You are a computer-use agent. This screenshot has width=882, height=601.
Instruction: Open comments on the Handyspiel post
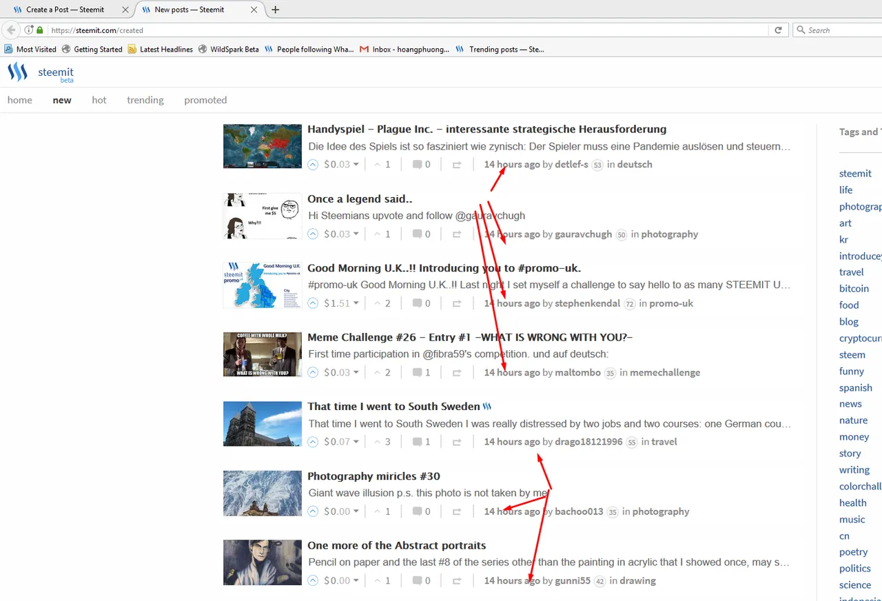421,165
